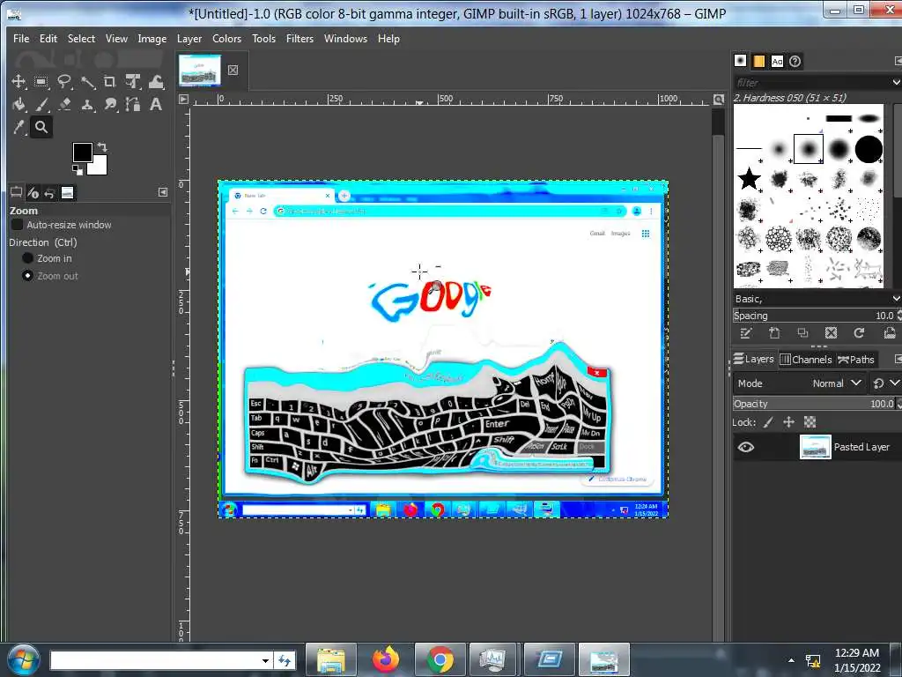The image size is (902, 677).
Task: Open the Undo History tab
Action: pos(49,192)
